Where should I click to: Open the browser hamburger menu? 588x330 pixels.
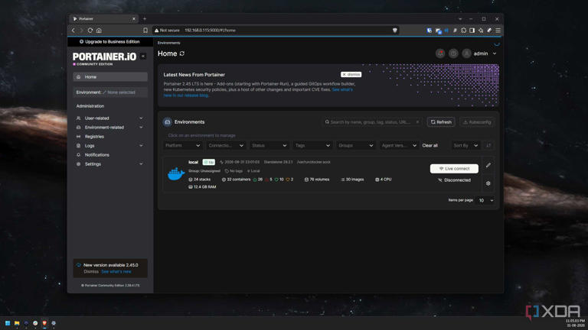coord(498,31)
